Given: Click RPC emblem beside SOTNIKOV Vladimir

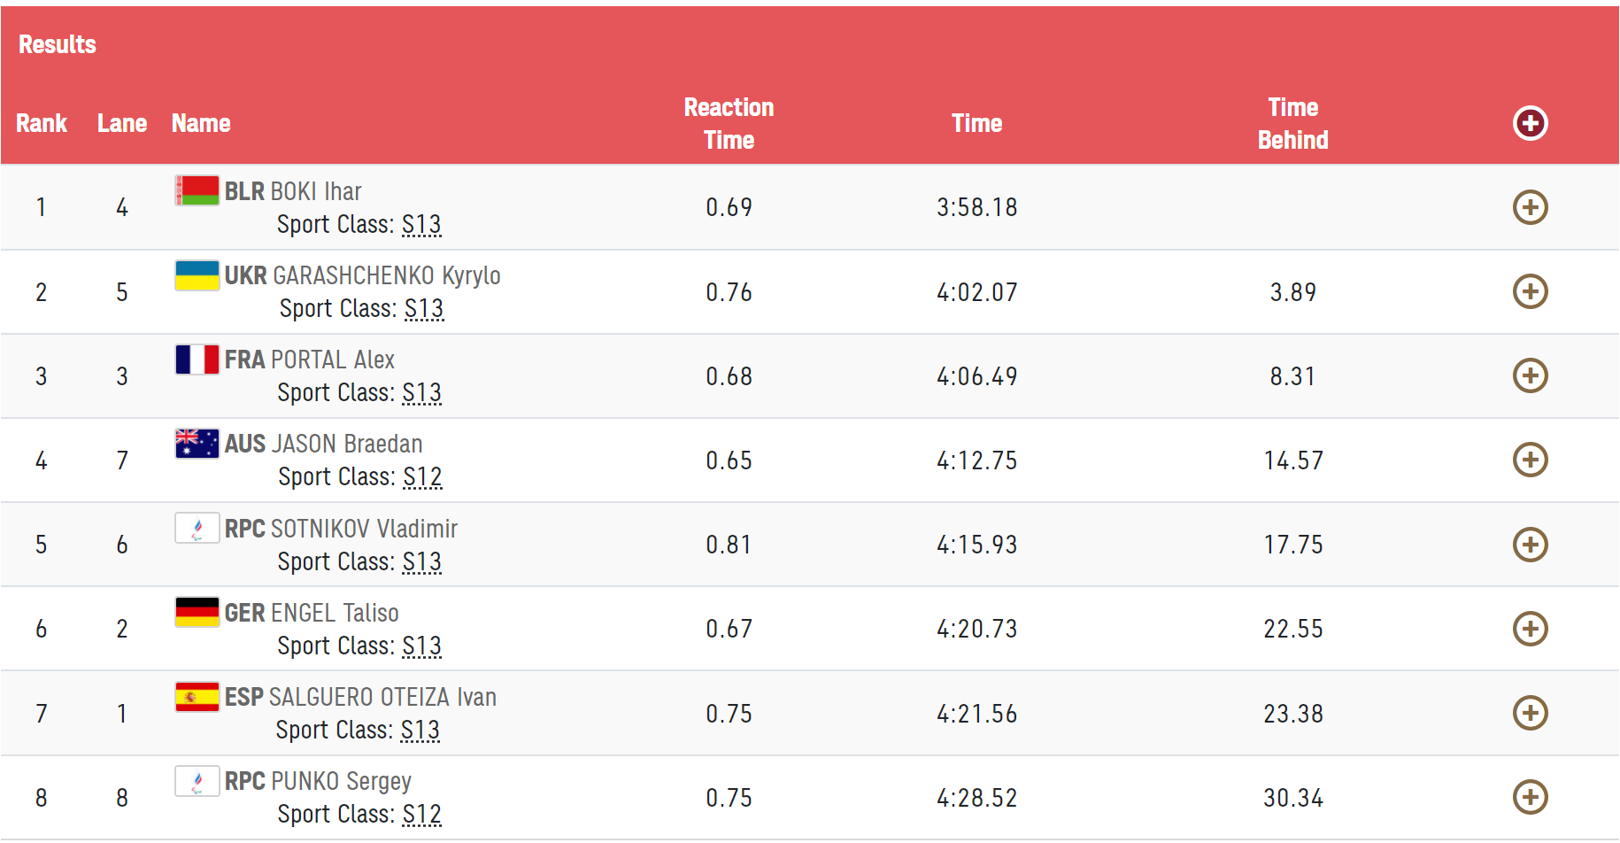Looking at the screenshot, I should (x=197, y=529).
